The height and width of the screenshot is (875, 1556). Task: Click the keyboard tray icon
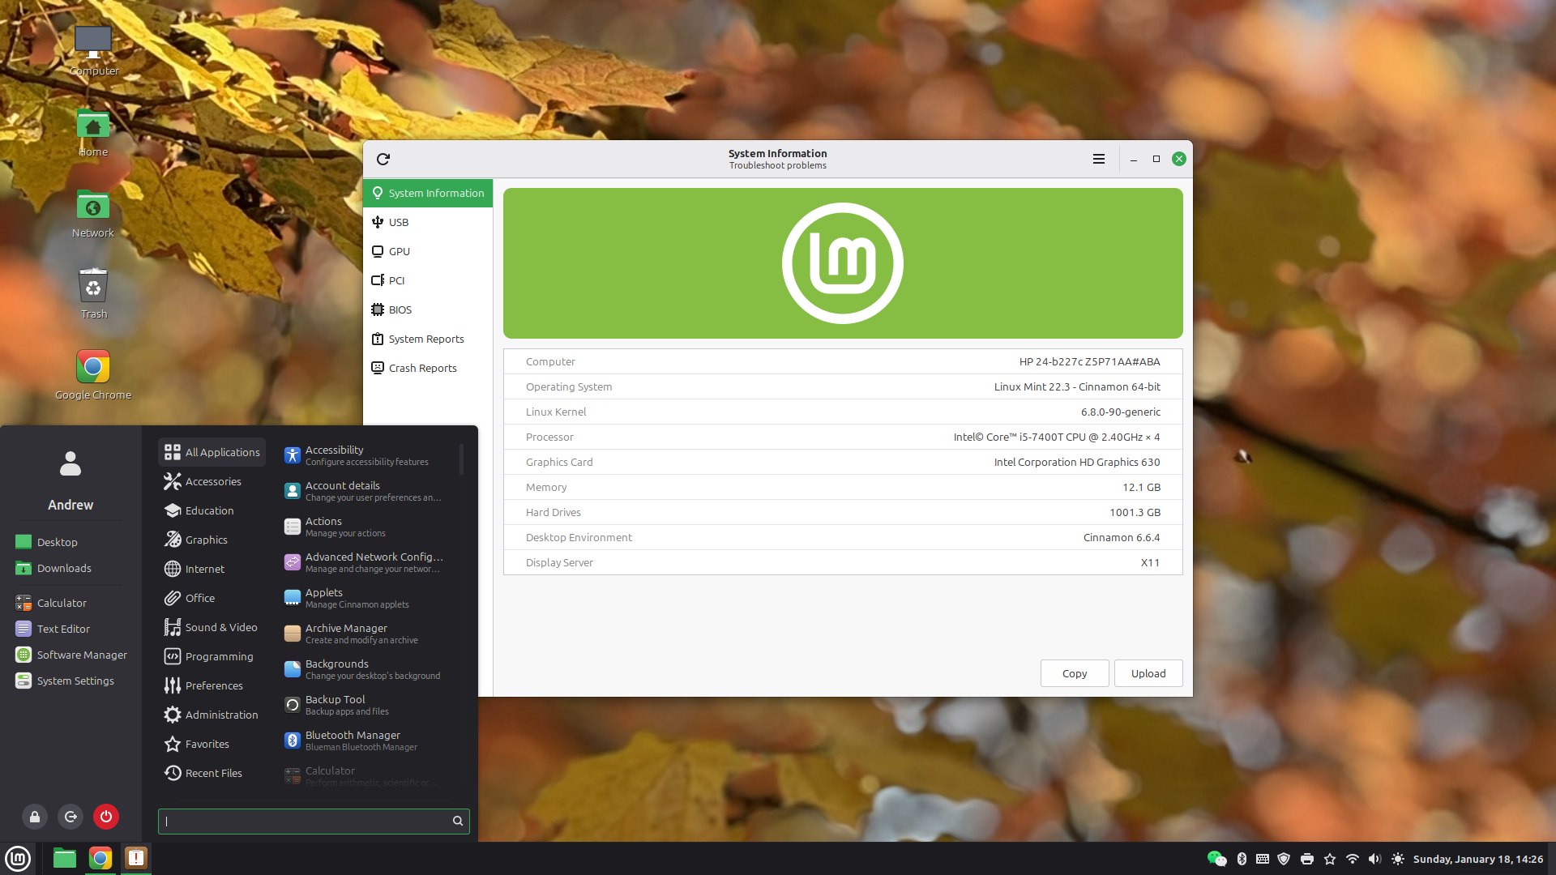click(1263, 859)
